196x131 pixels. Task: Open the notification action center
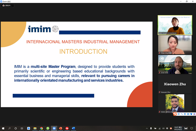pyautogui.click(x=191, y=129)
